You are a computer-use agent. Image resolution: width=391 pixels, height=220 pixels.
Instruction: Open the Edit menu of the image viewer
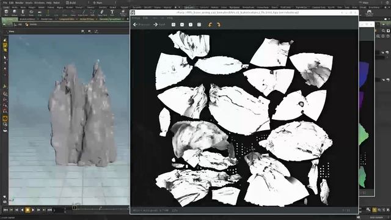pos(145,18)
